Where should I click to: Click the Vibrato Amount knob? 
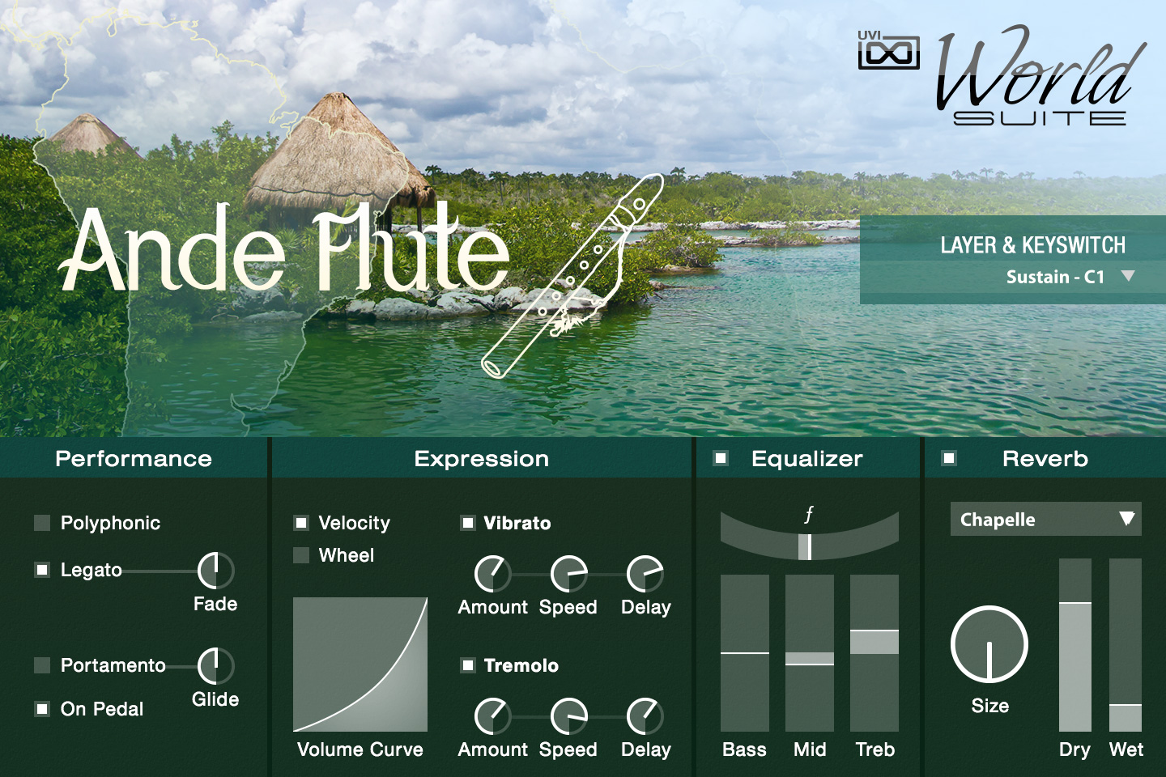coord(492,574)
